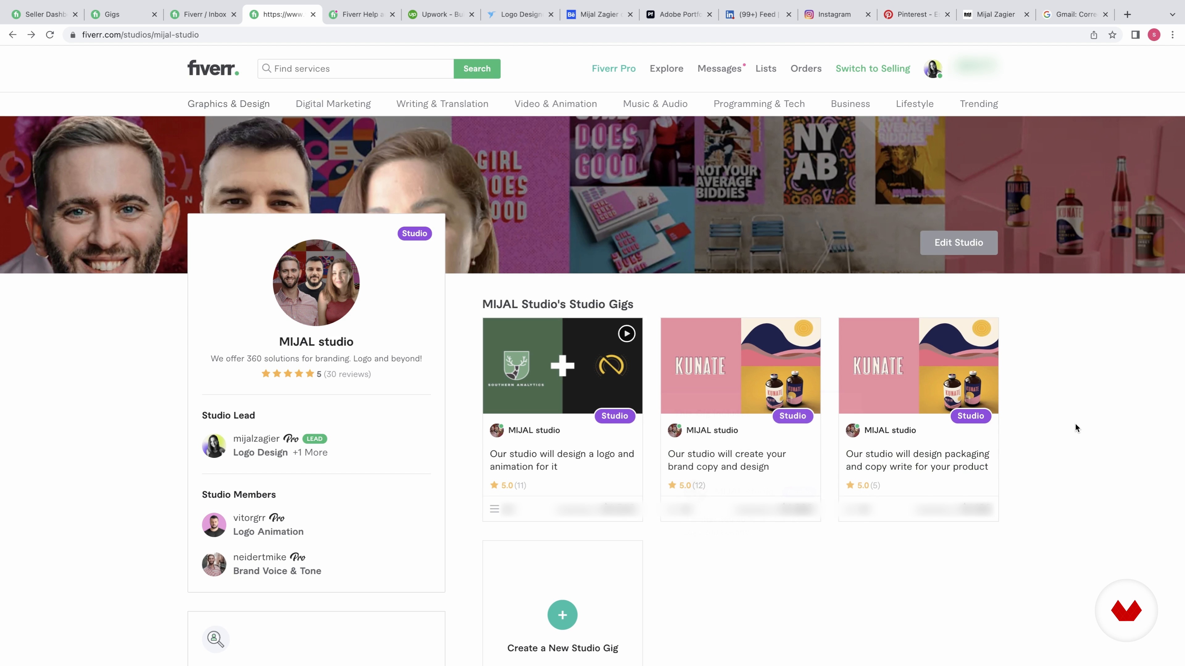
Task: Click the address bar URL
Action: coord(140,35)
